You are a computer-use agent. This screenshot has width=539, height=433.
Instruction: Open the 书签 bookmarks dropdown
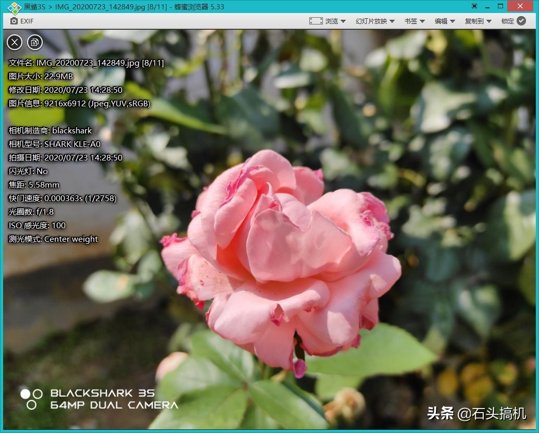pos(423,21)
